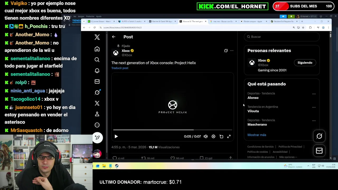Switch to El_hornet Stream browser tab
338x190 pixels.
(102, 21)
